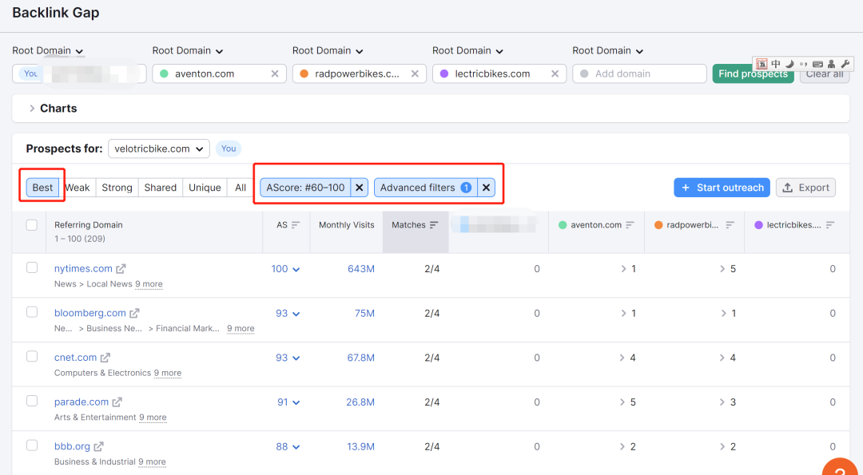Open the AScore #60-100 filter chip
The width and height of the screenshot is (863, 475).
[305, 188]
